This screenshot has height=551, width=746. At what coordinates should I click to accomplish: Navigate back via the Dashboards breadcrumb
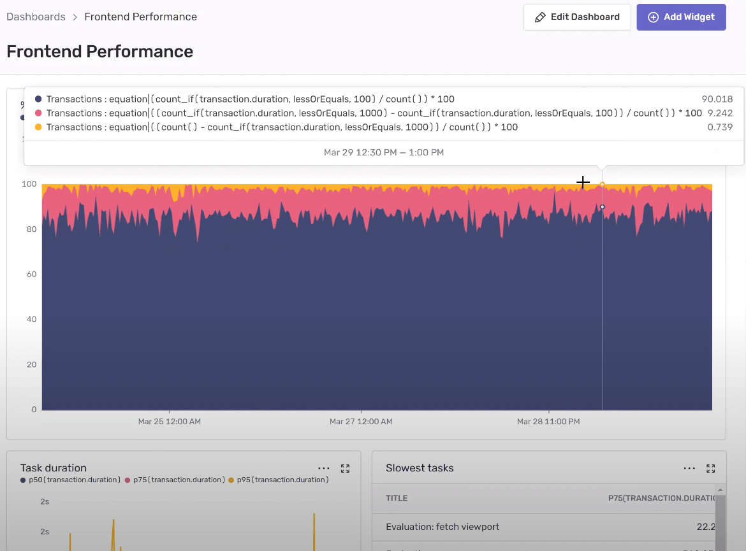(x=36, y=17)
